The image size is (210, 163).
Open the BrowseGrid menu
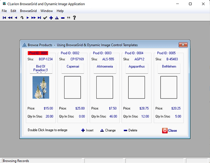[28, 11]
